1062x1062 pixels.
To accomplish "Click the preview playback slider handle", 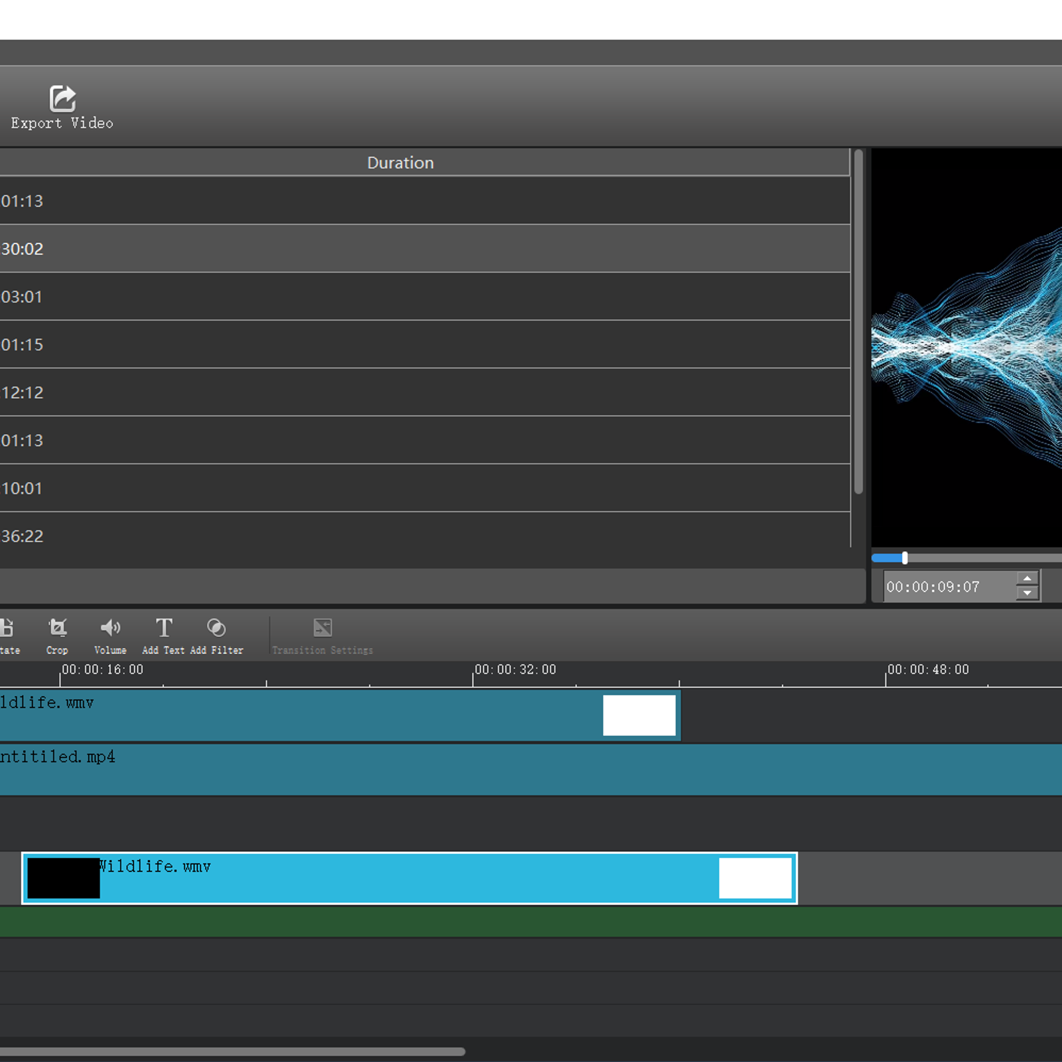I will tap(905, 558).
